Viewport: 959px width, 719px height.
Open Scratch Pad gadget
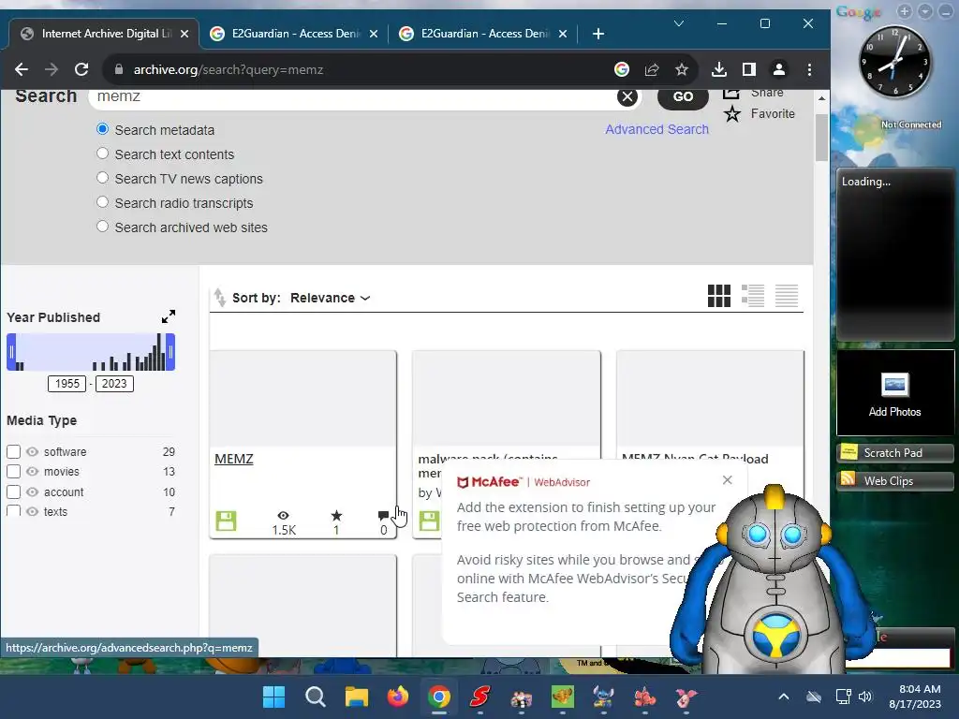(x=894, y=453)
